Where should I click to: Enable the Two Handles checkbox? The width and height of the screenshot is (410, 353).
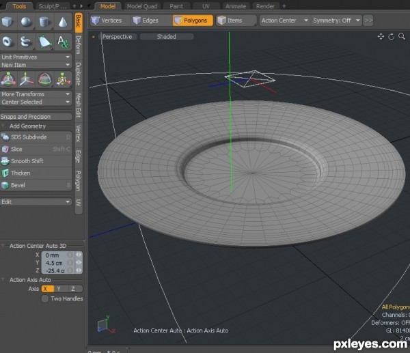pos(45,298)
